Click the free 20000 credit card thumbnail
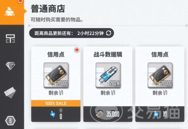 pyautogui.click(x=56, y=75)
